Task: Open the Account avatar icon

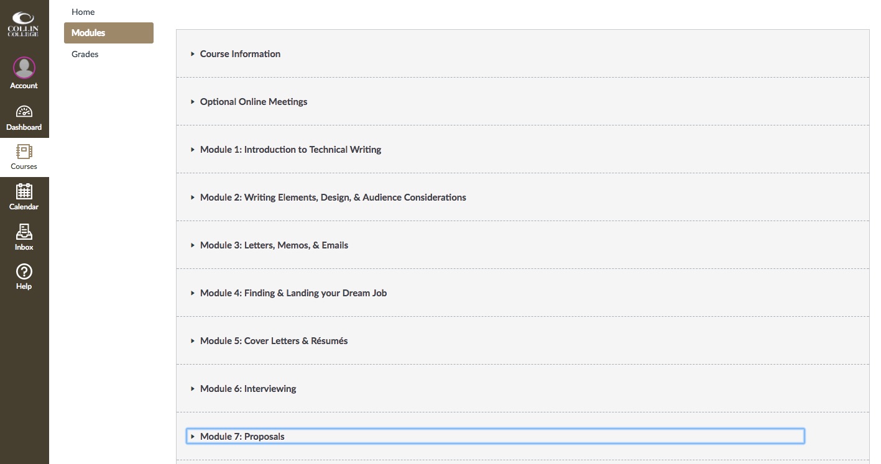Action: pos(24,67)
